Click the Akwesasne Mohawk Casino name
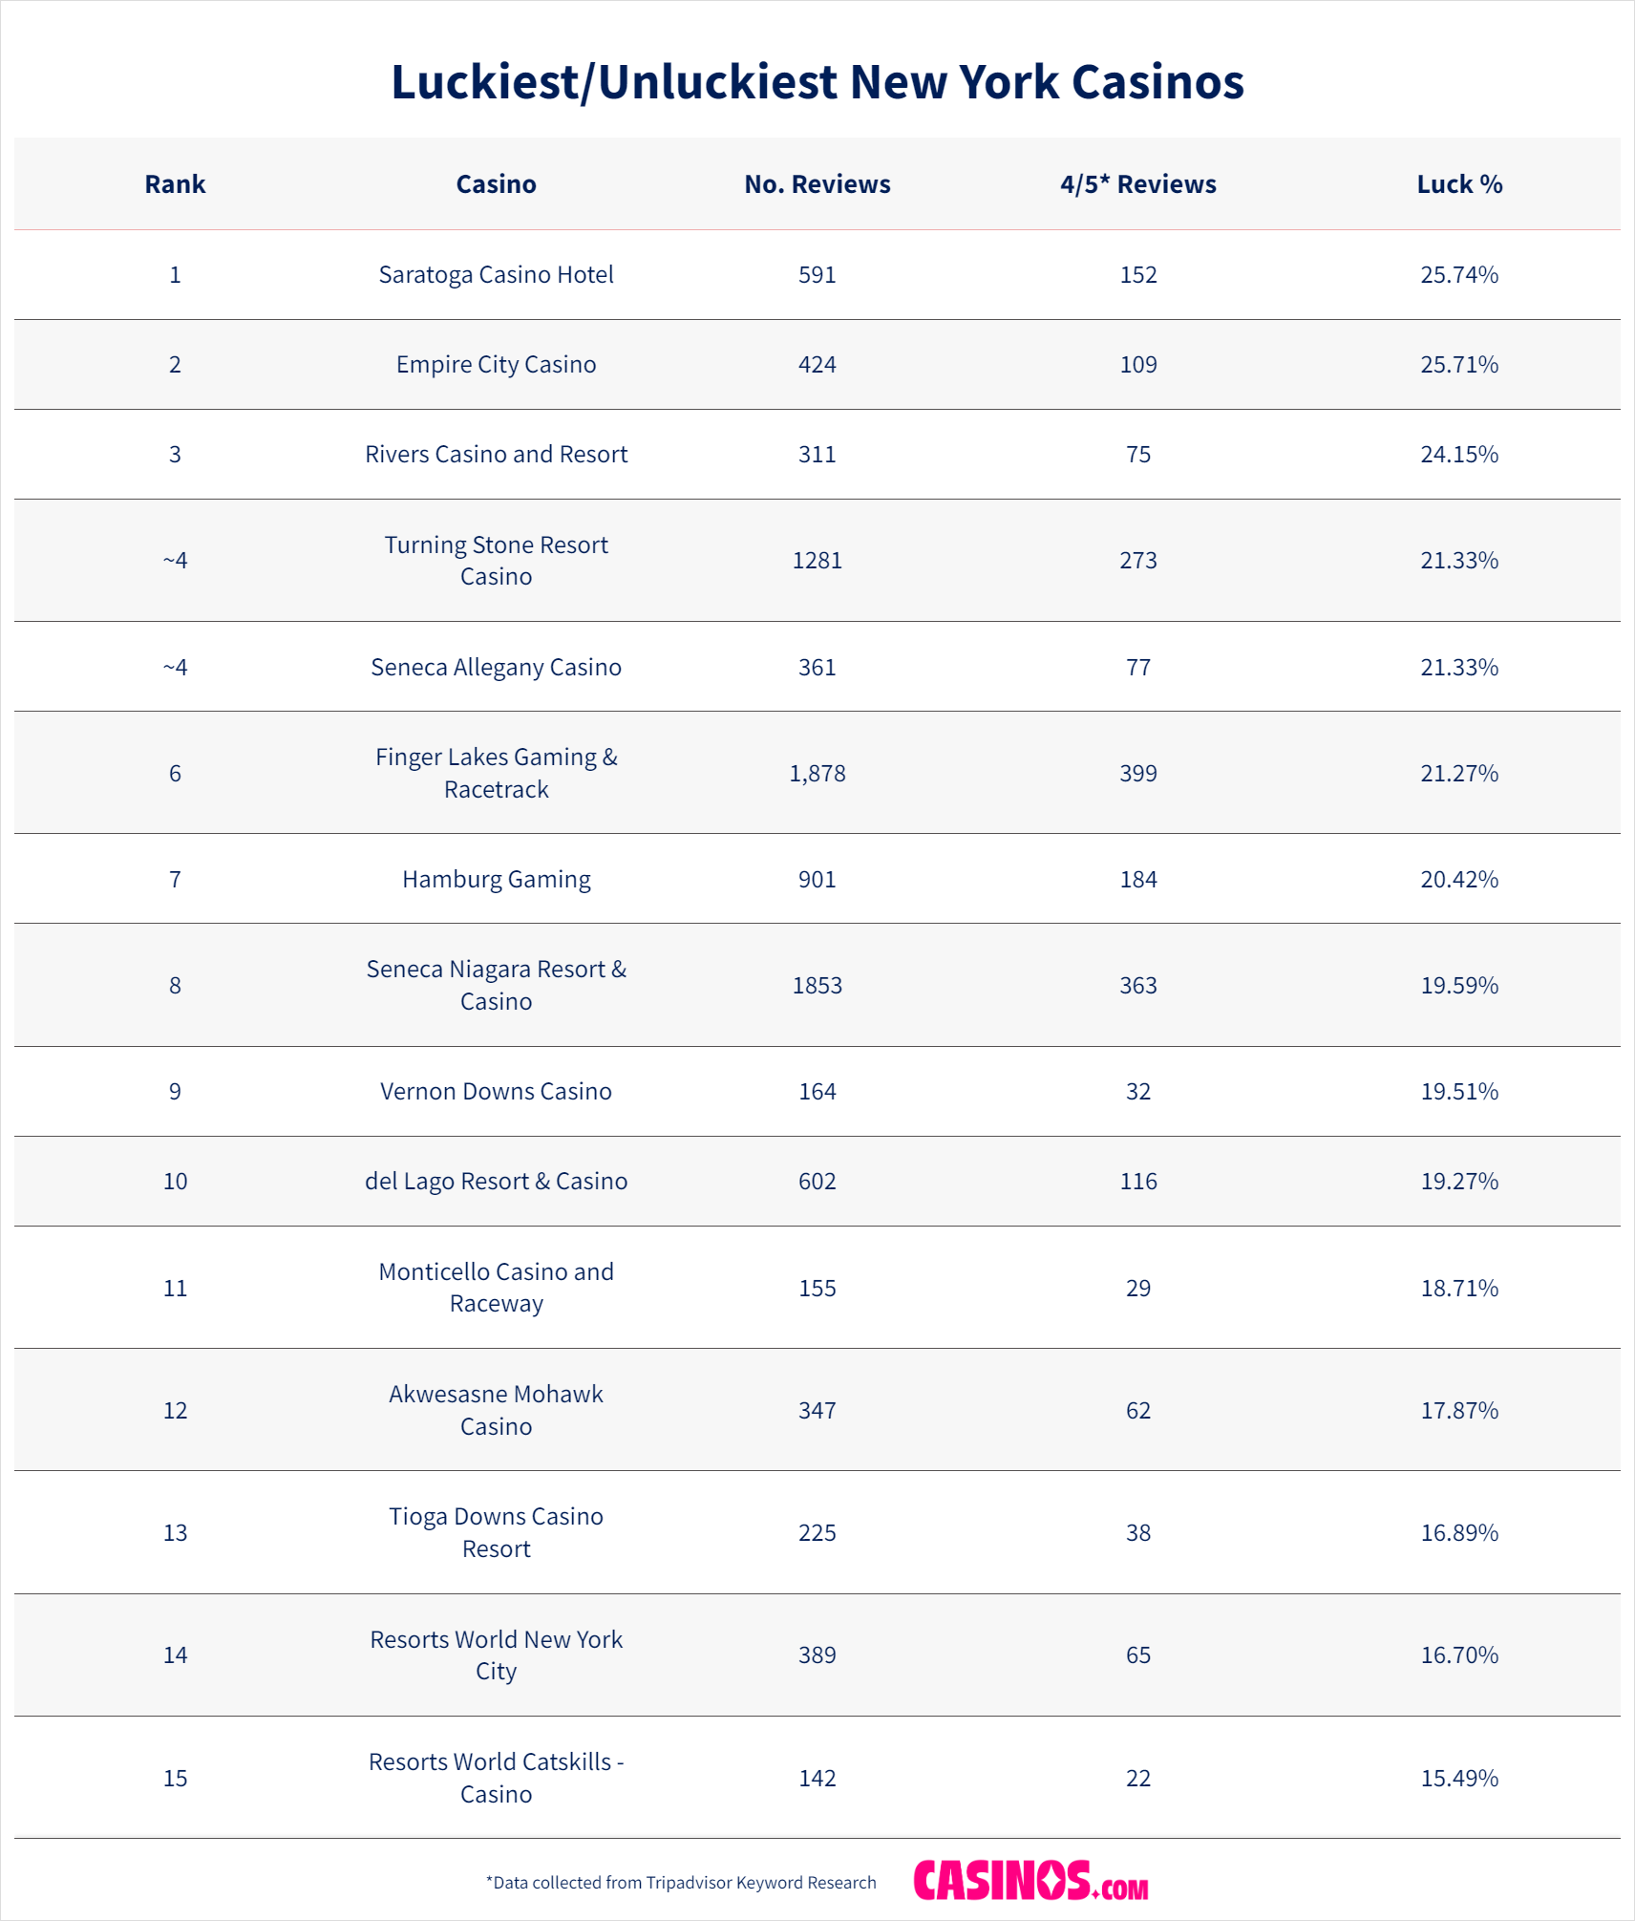Viewport: 1635px width, 1921px height. [496, 1410]
